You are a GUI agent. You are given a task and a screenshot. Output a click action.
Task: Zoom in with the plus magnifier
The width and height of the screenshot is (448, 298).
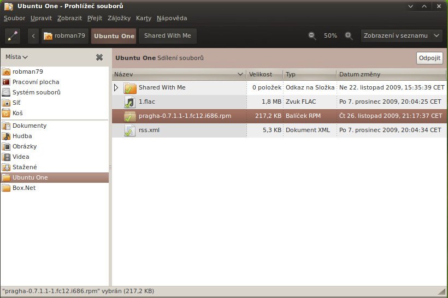(x=349, y=35)
